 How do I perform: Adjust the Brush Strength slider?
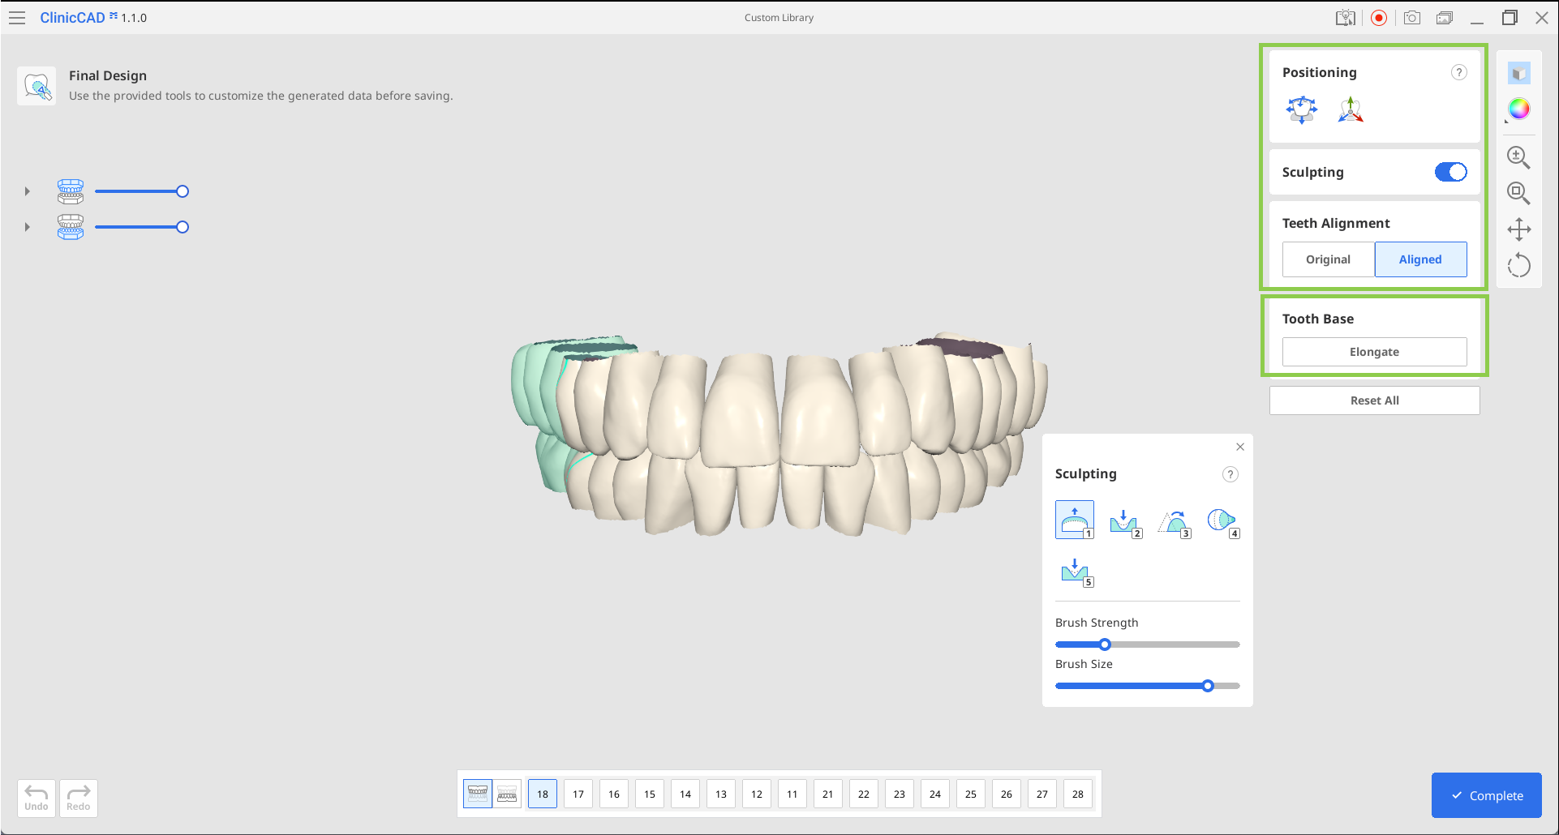click(x=1147, y=644)
